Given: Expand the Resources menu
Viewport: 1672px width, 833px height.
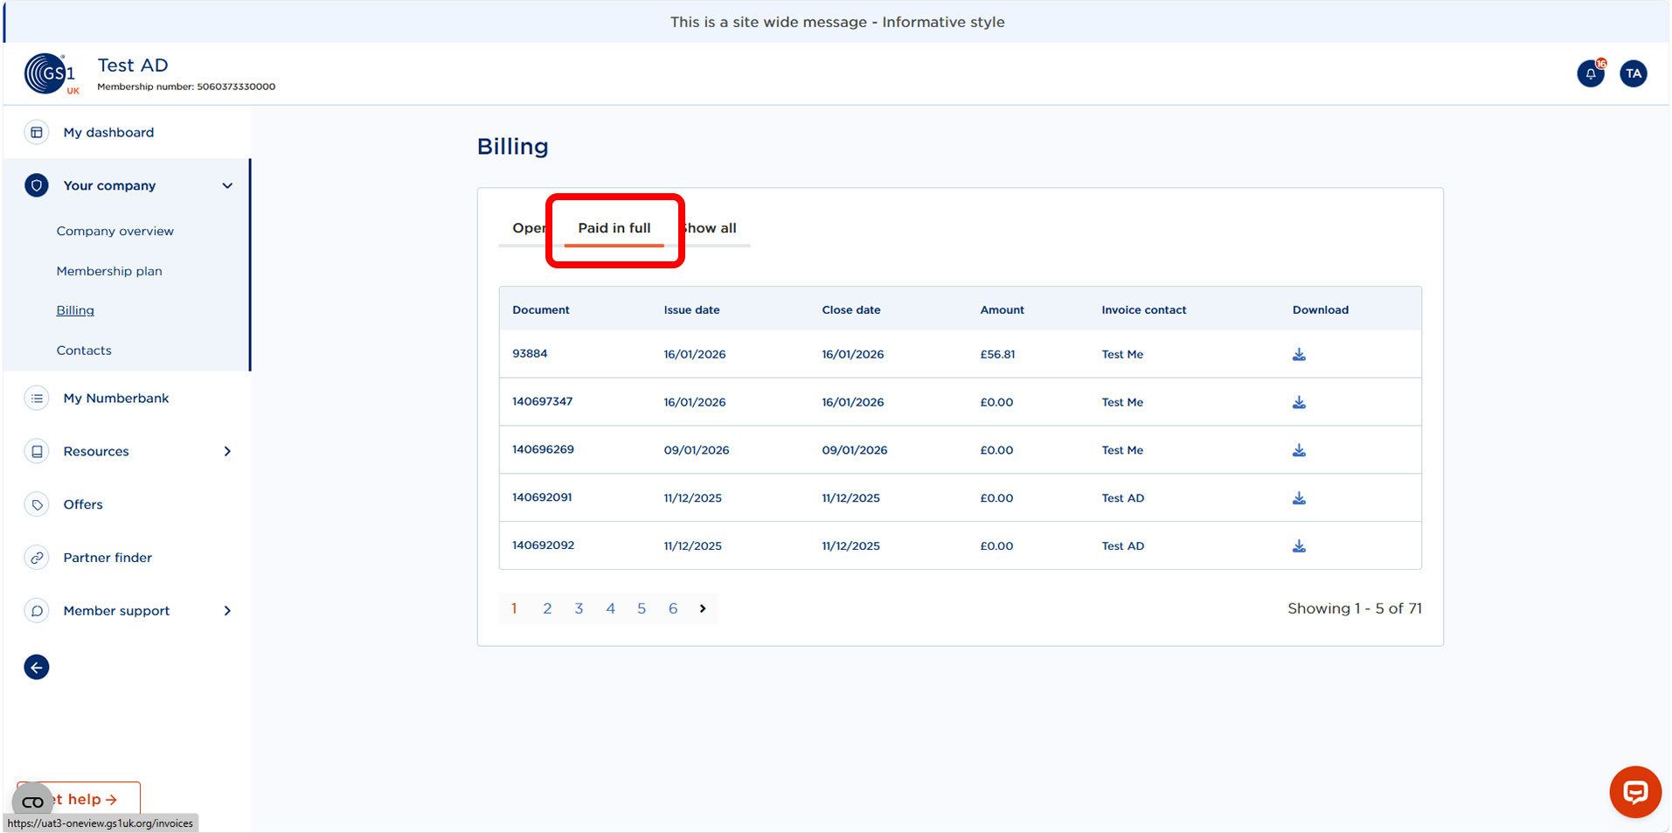Looking at the screenshot, I should [x=226, y=451].
